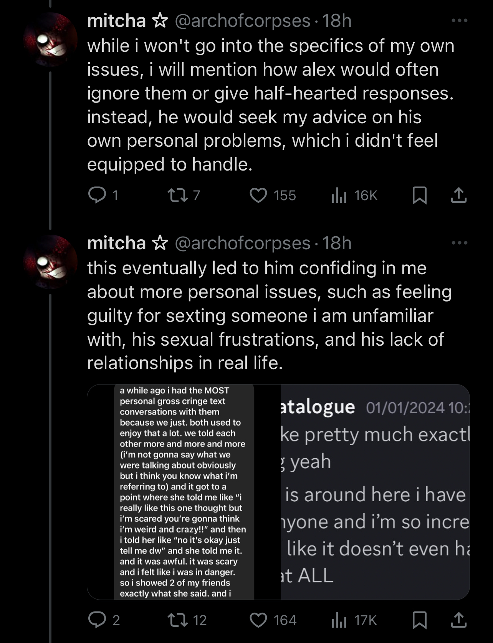This screenshot has height=643, width=493.
Task: Open the right Discord screenshot image
Action: click(375, 492)
